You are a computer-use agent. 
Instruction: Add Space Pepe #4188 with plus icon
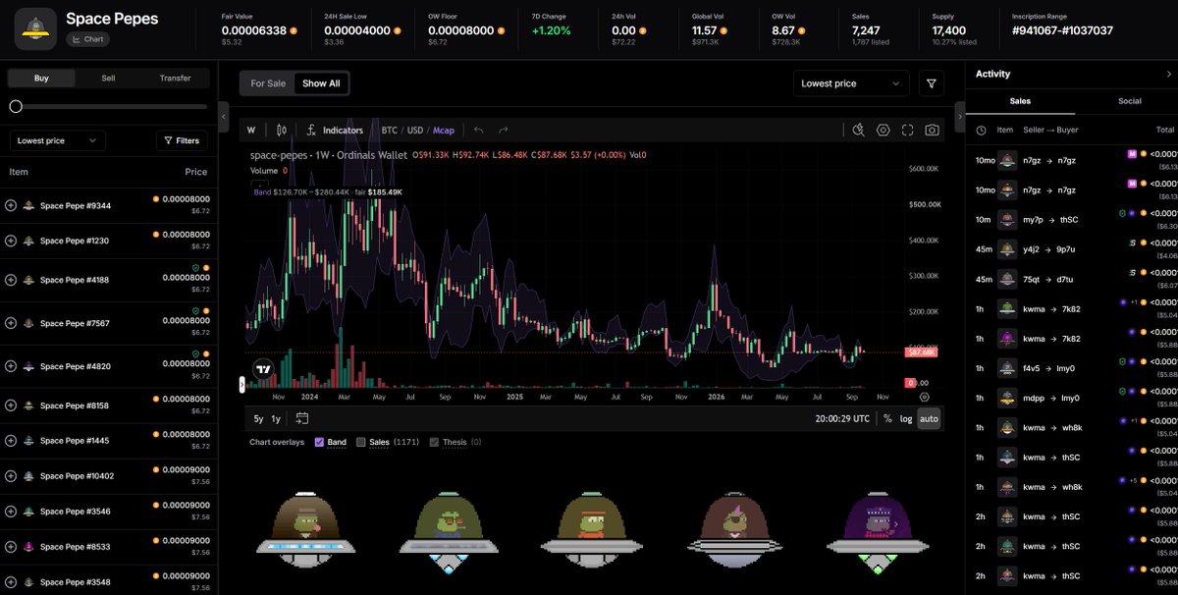click(11, 280)
